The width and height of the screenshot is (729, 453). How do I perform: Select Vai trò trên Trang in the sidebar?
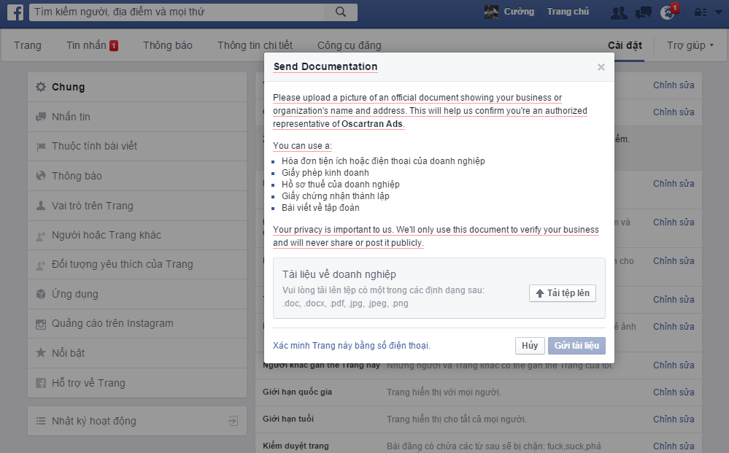pos(92,206)
